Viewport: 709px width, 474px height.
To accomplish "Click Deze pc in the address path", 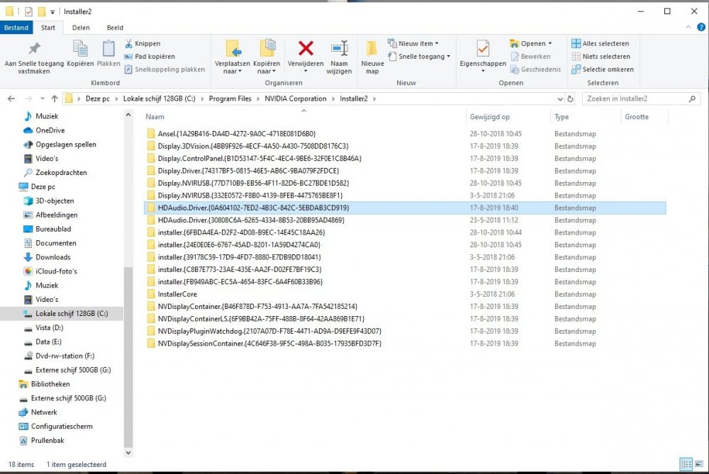I will (x=98, y=98).
